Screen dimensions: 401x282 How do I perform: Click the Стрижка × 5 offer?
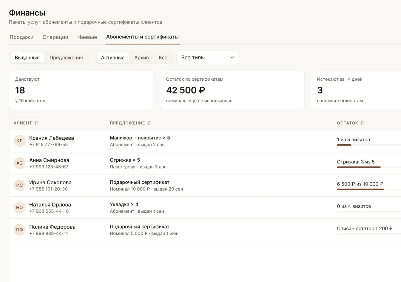125,160
